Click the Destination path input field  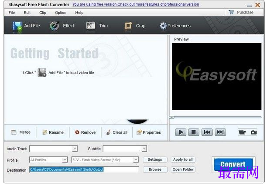click(84, 169)
